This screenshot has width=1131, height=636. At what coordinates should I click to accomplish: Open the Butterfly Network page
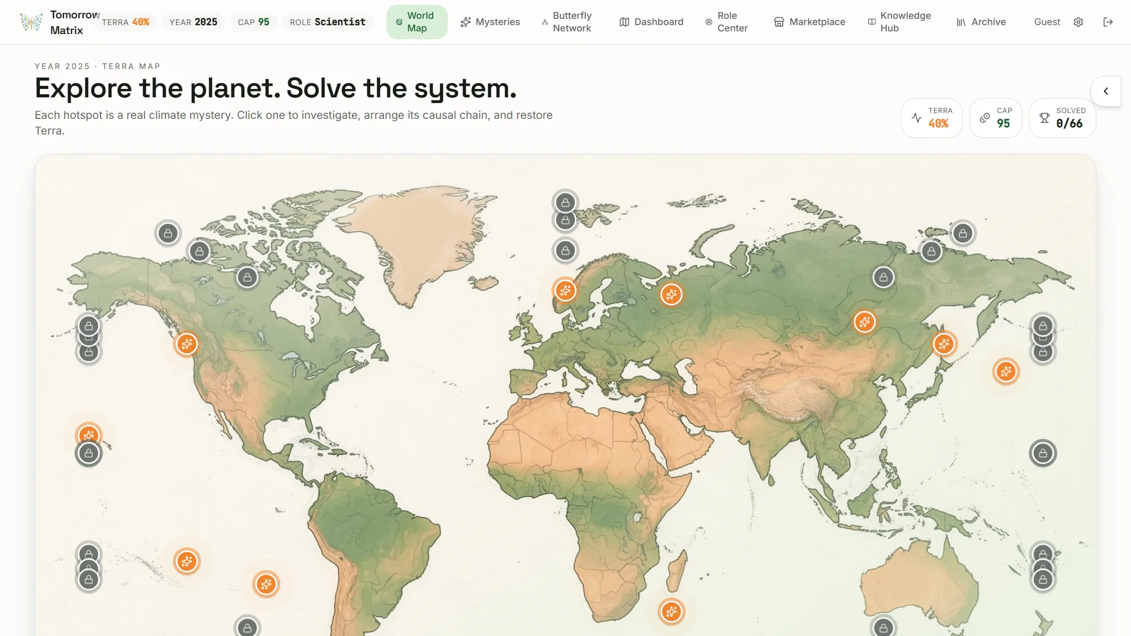pyautogui.click(x=567, y=22)
